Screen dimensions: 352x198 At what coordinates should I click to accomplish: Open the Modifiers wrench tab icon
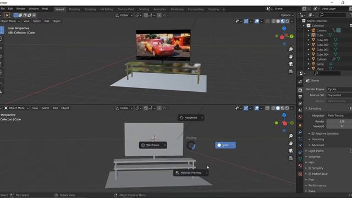coord(300,132)
